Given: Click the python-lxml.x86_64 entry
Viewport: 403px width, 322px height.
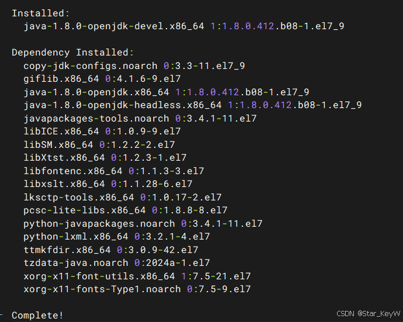Looking at the screenshot, I should (x=117, y=237).
